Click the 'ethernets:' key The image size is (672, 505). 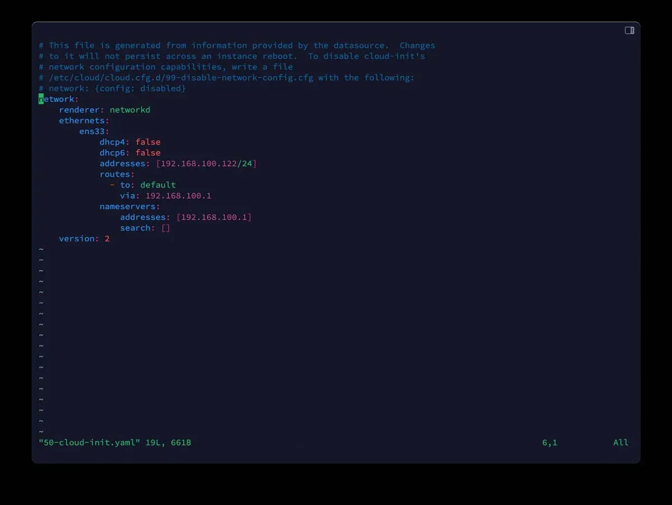pos(84,120)
